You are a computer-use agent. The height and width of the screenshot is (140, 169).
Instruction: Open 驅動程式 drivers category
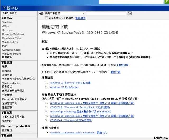[7, 87]
